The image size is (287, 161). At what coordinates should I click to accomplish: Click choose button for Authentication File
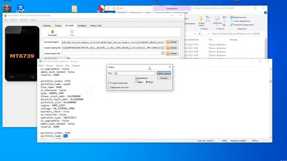(172, 54)
